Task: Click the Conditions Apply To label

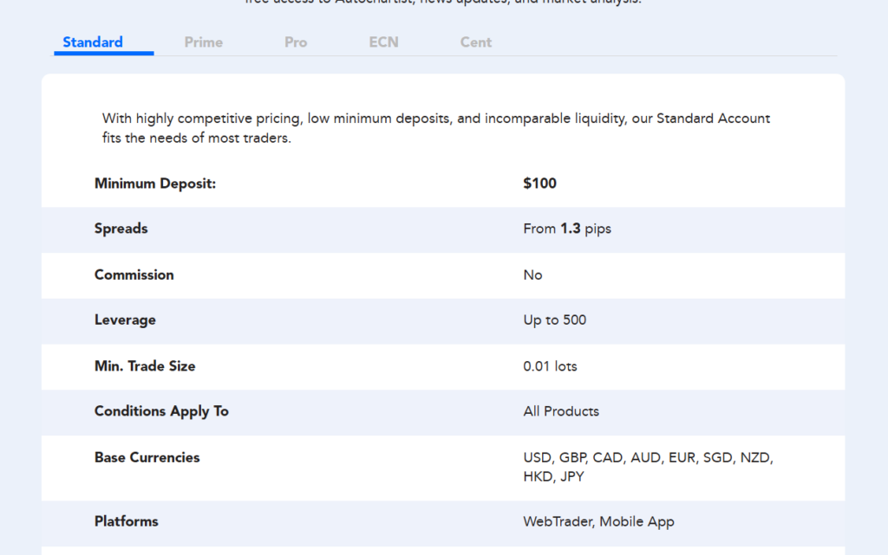Action: point(161,411)
